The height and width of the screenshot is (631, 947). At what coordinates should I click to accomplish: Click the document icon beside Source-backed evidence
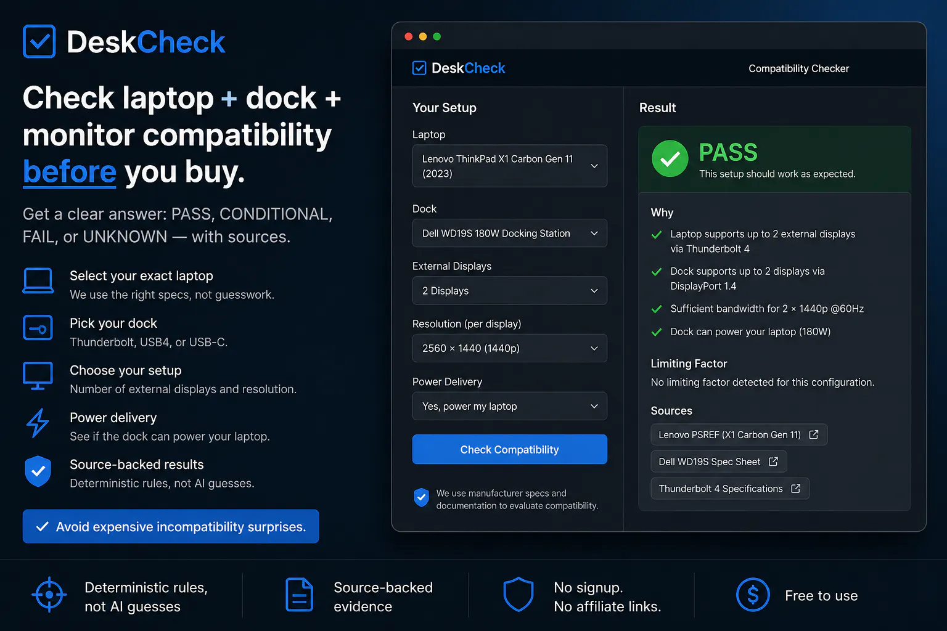tap(300, 595)
